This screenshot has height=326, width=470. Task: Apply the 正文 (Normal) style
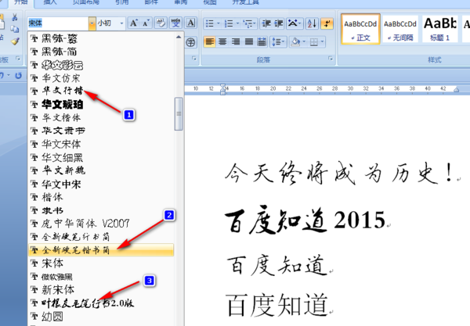(360, 29)
